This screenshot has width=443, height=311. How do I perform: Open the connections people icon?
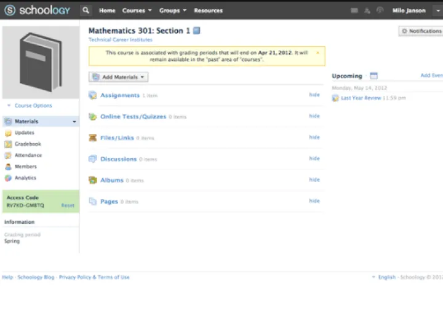367,10
